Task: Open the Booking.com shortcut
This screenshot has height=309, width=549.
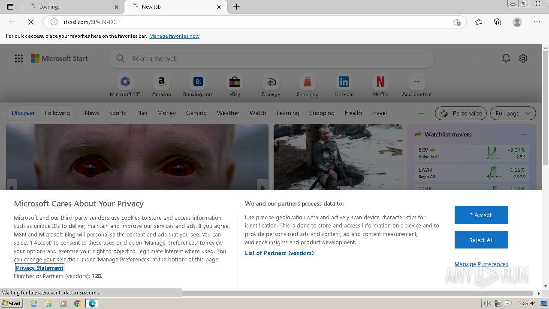Action: click(198, 86)
